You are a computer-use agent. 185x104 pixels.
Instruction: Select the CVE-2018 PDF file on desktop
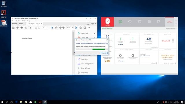(x=3, y=23)
